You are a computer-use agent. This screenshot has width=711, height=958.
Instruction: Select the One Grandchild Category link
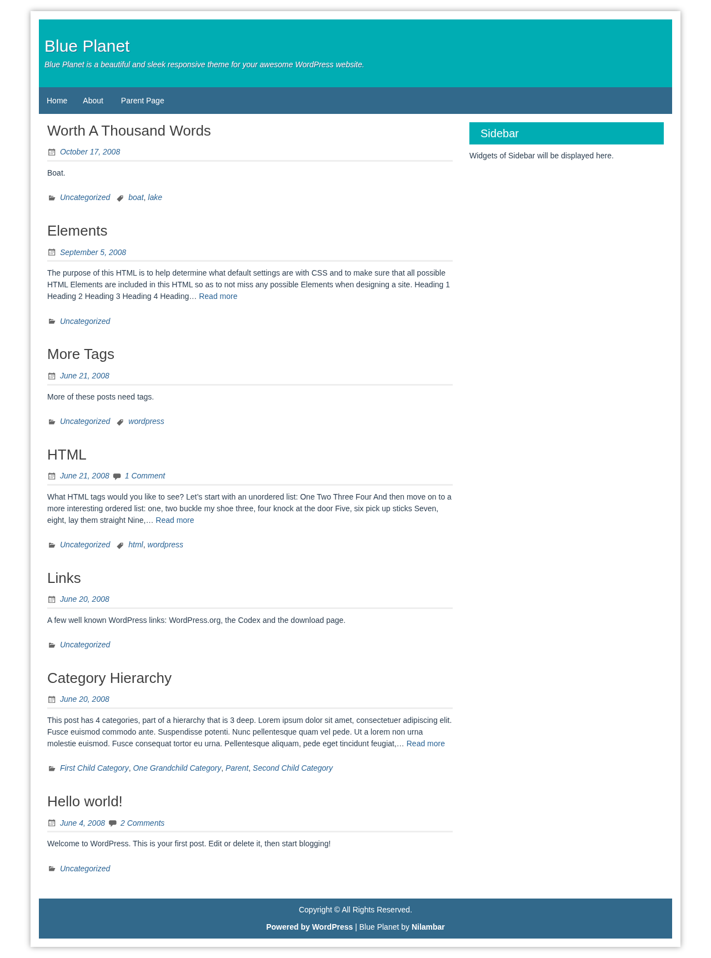coord(177,768)
